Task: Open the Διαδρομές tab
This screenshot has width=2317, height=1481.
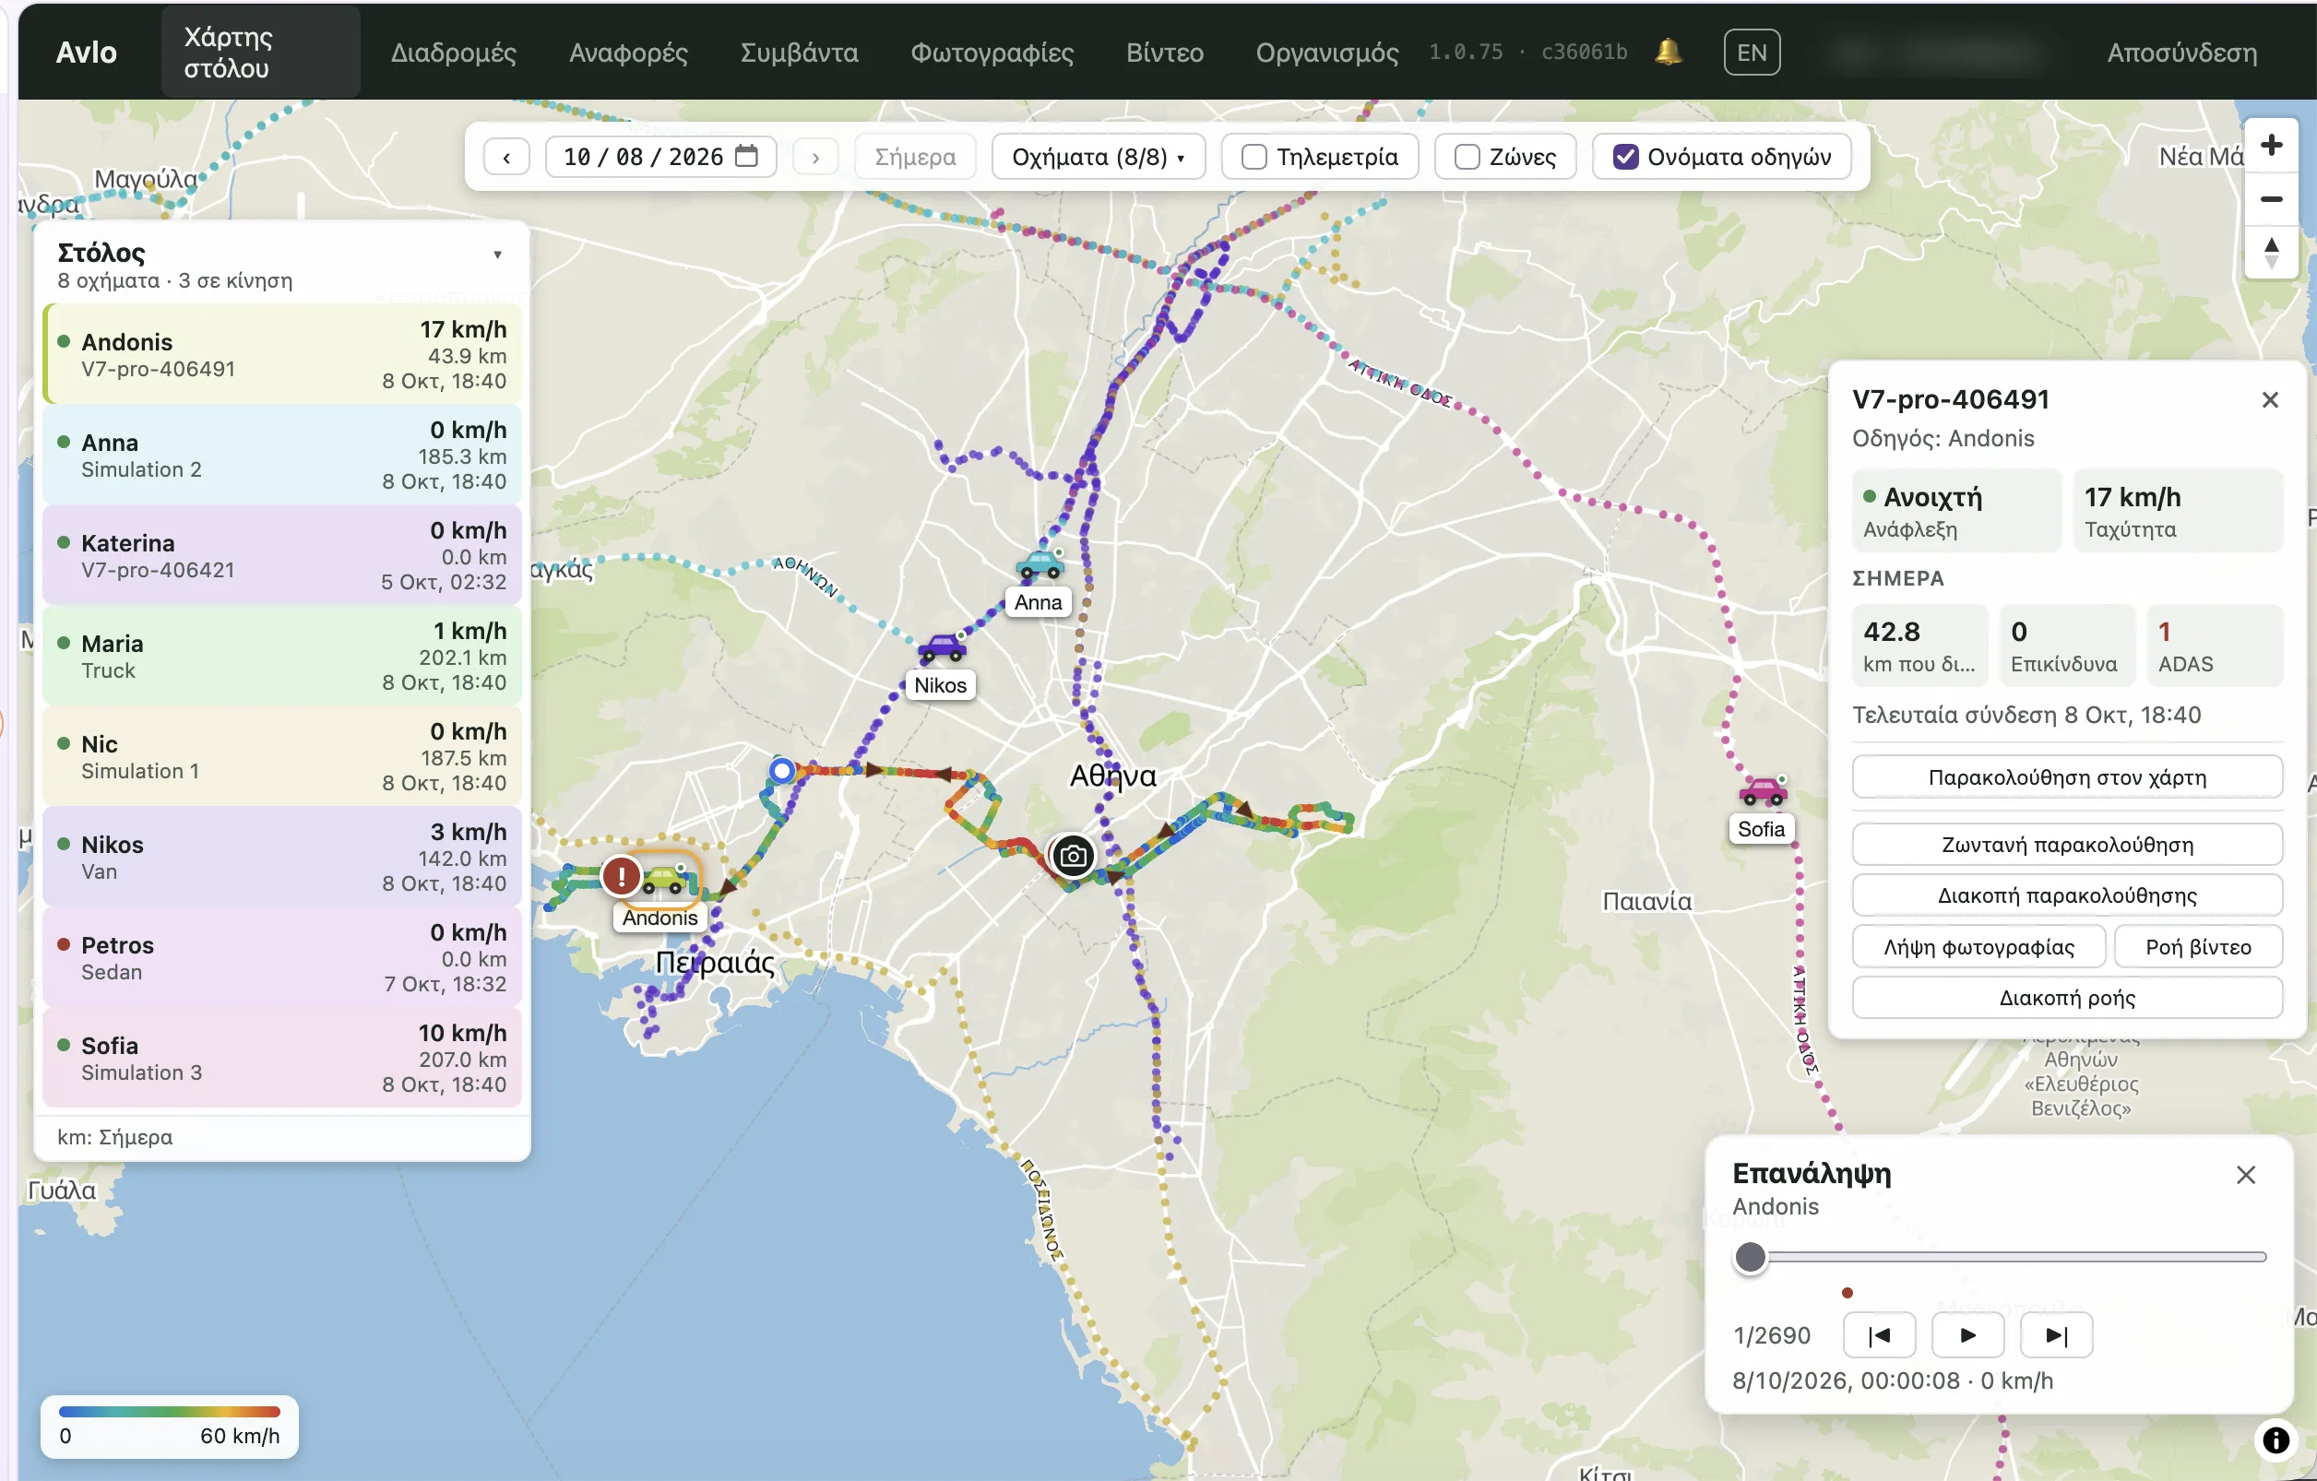Action: click(x=453, y=52)
